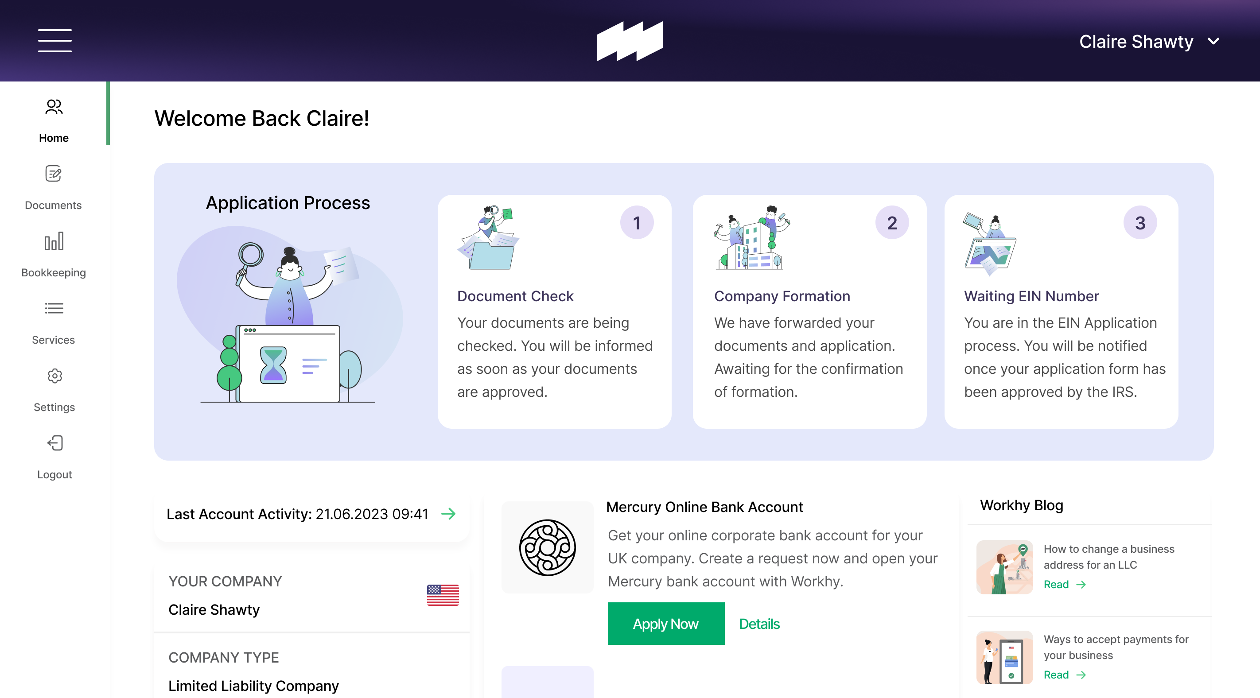The height and width of the screenshot is (698, 1260).
Task: Open the hamburger menu icon
Action: (x=55, y=41)
